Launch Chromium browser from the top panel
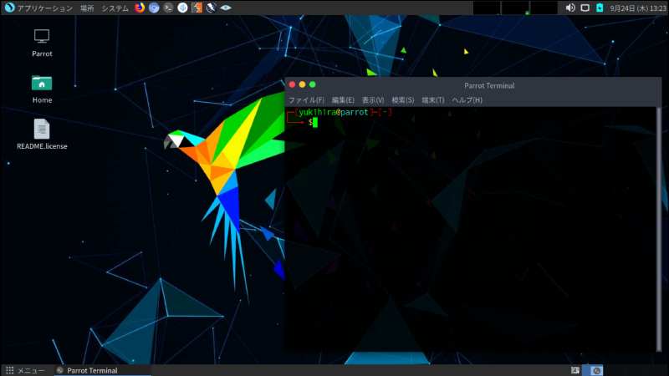Viewport: 669px width, 376px height. click(x=154, y=8)
